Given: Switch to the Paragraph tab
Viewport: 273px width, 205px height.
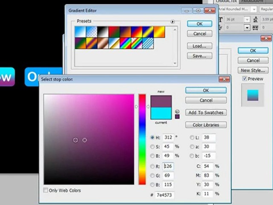Looking at the screenshot, I should pos(252,1).
